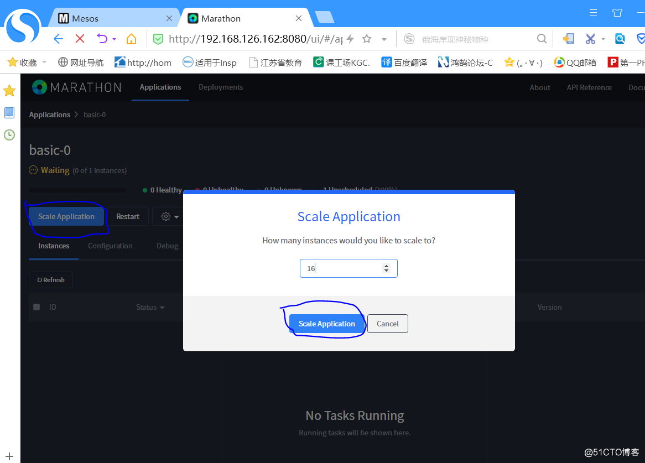Click the browser back arrow
This screenshot has width=645, height=463.
(x=58, y=39)
